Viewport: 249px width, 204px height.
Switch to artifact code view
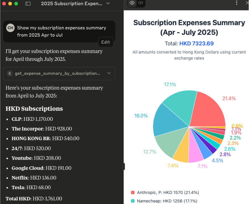[140, 3]
